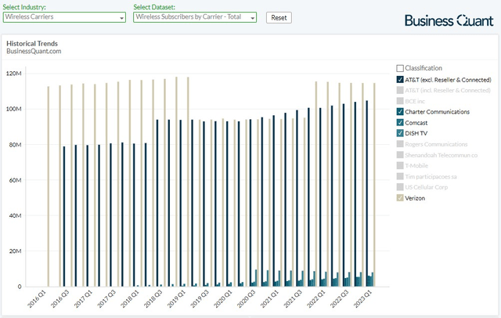Click the 2022 Q1 axis label
Screen dimensions: 501x318
point(316,299)
